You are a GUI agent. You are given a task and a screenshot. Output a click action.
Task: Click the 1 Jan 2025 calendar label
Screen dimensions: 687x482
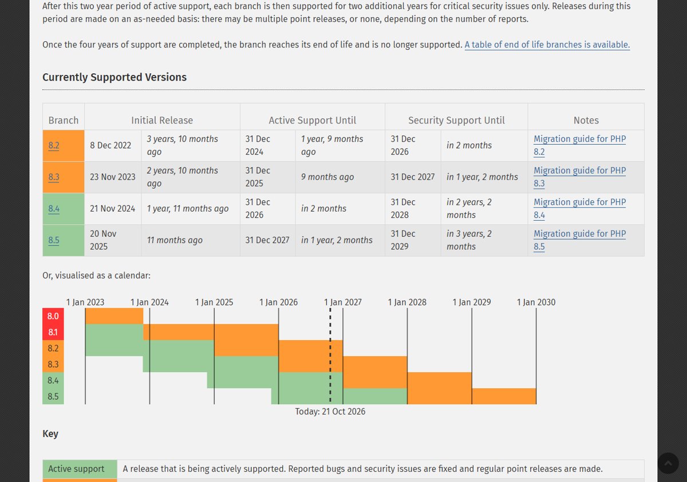(214, 302)
